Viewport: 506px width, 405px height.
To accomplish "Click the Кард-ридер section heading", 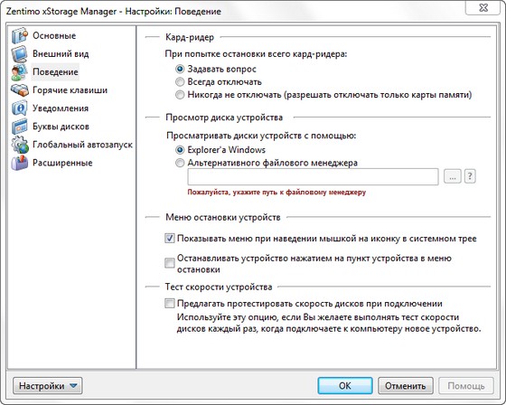I will 190,37.
